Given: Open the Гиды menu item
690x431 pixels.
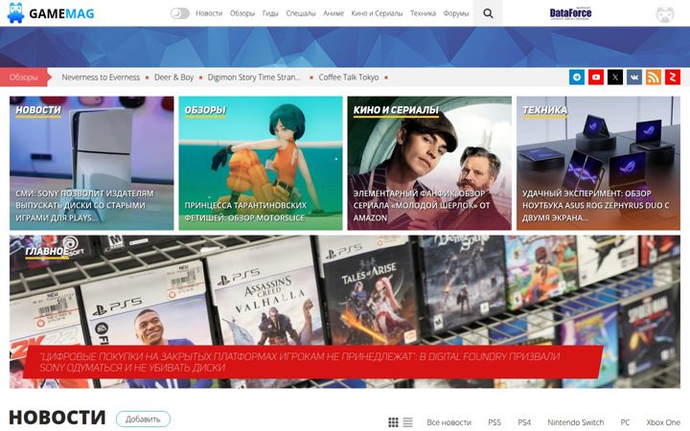Looking at the screenshot, I should [x=270, y=13].
